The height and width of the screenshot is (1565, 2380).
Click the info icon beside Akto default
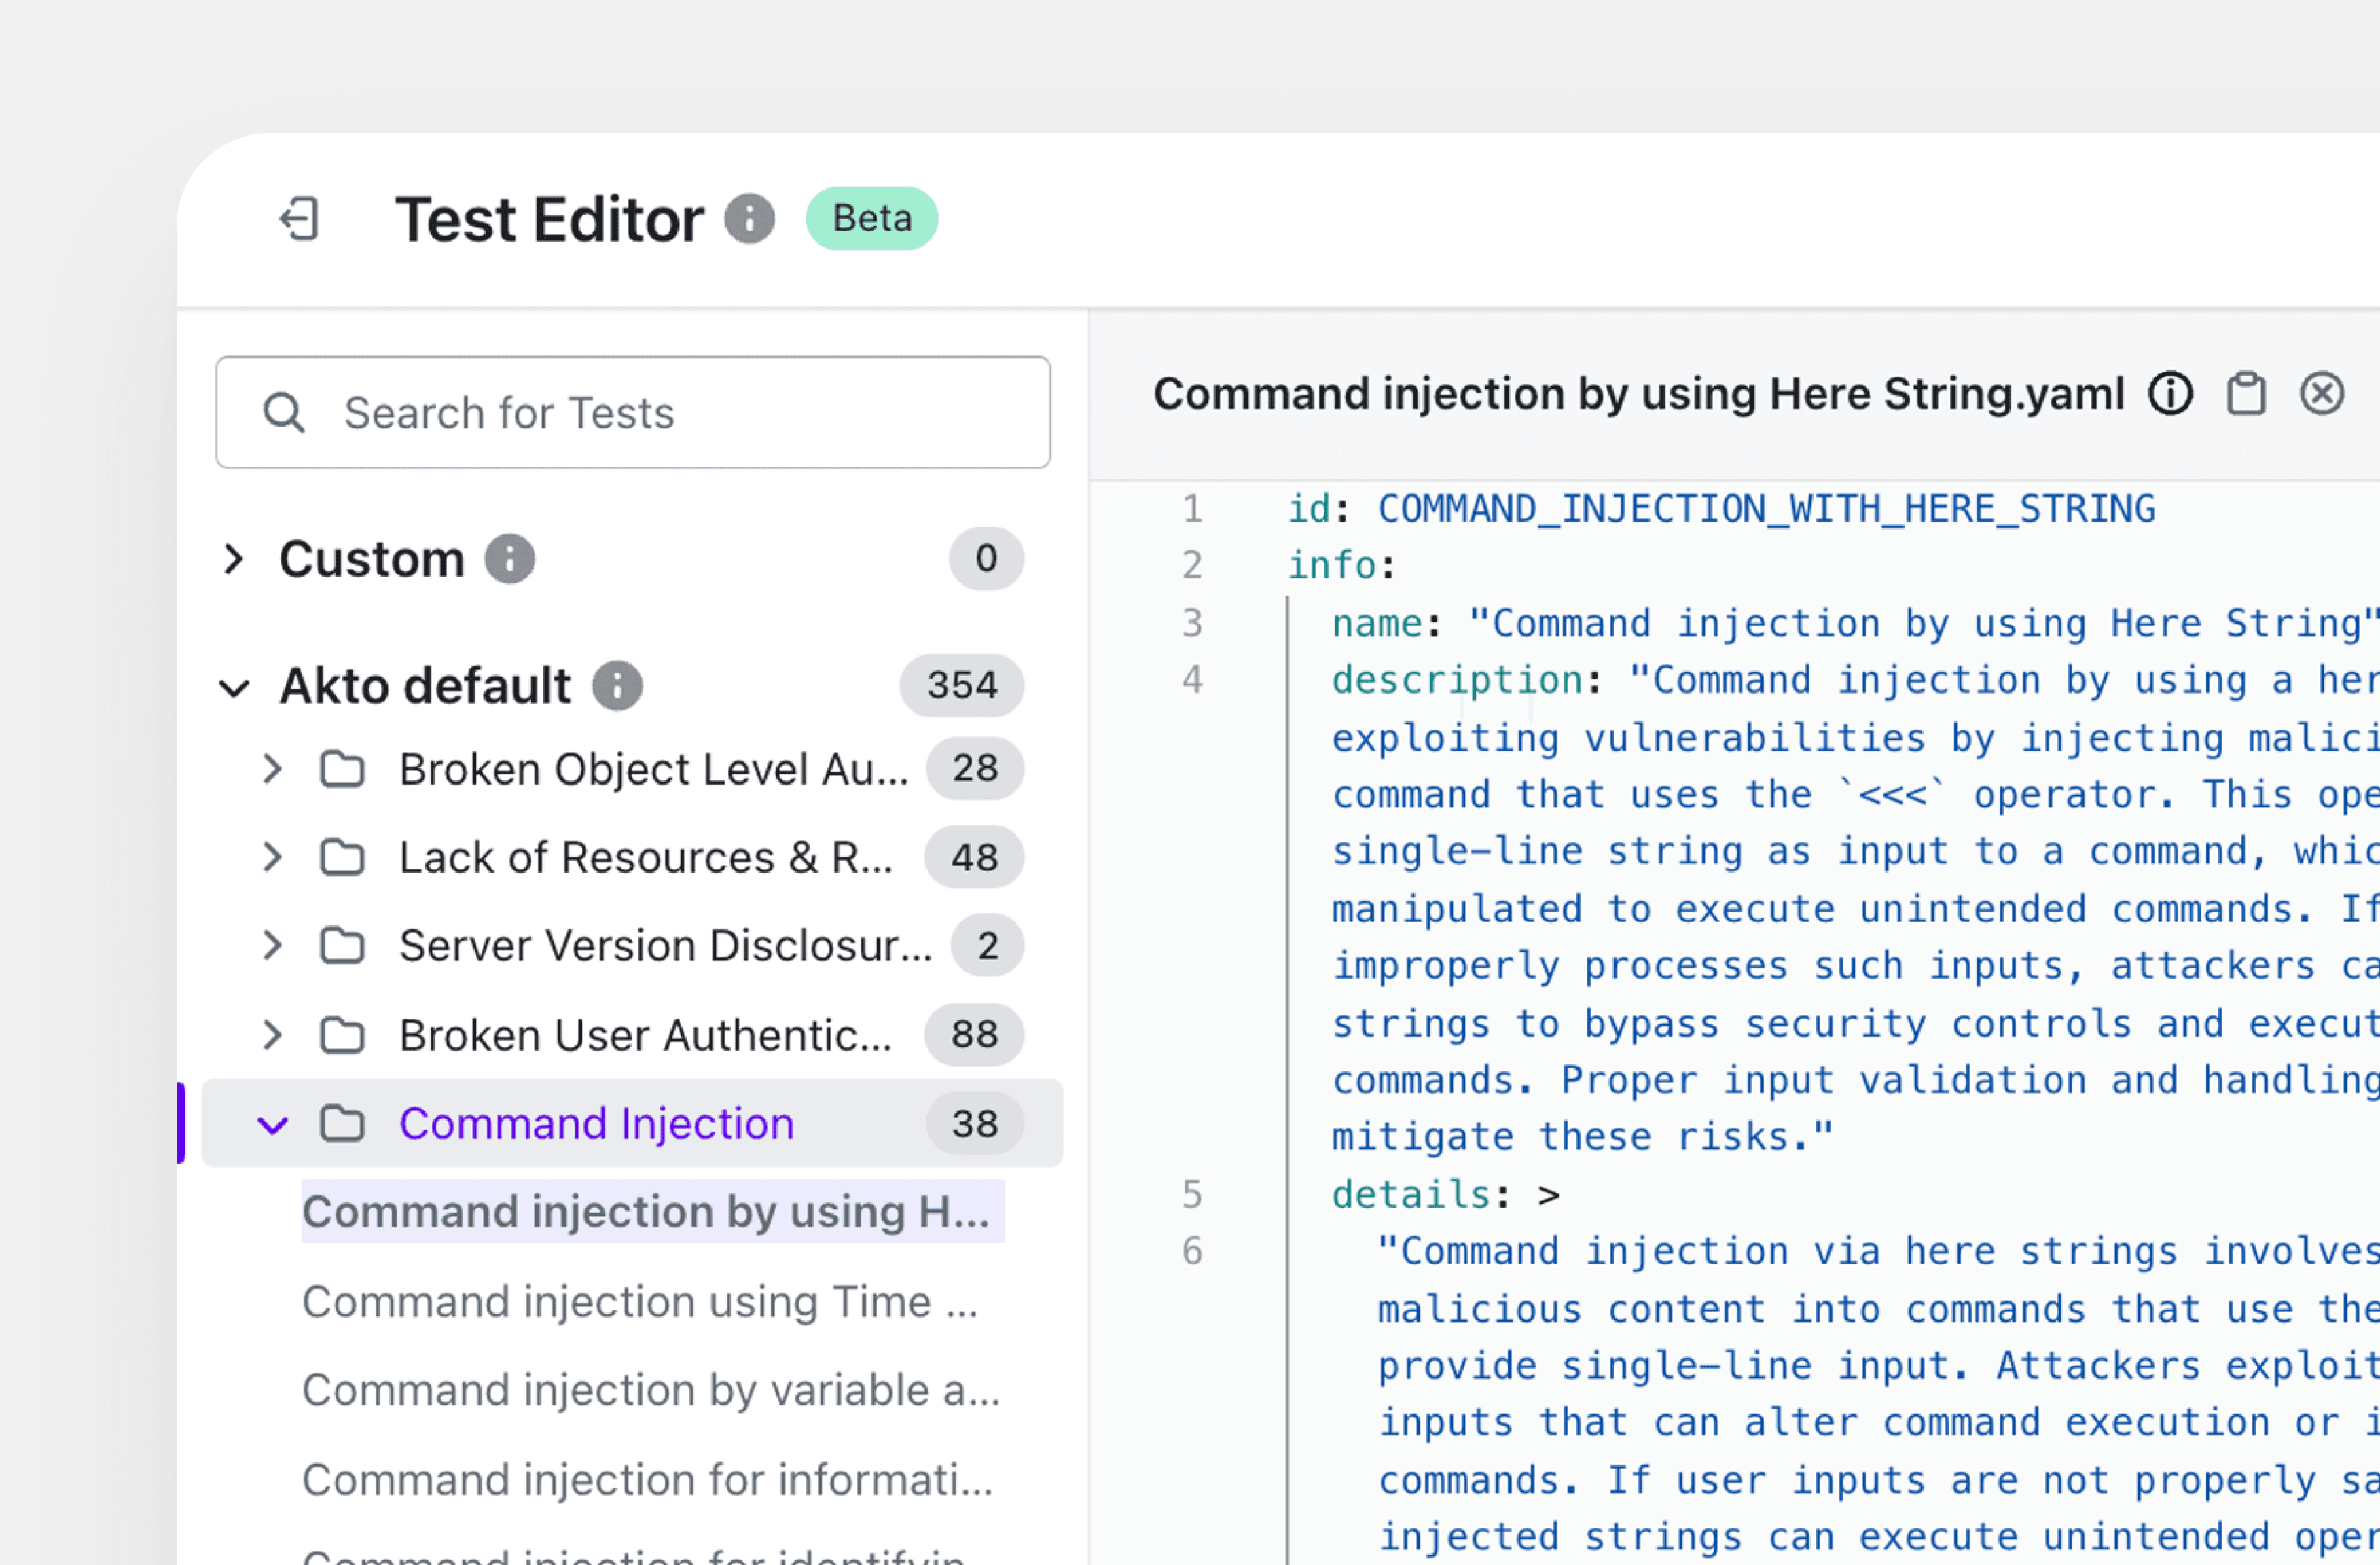click(617, 686)
